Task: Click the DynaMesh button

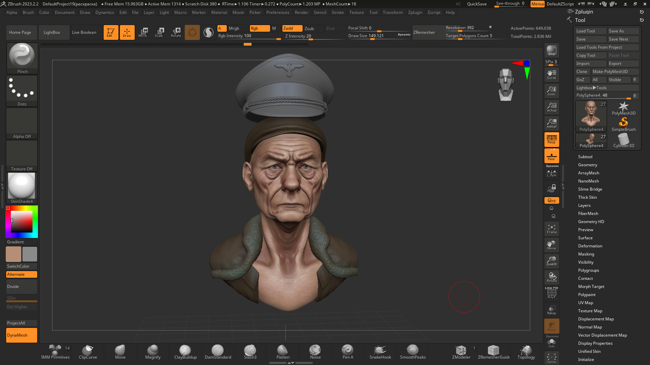Action: tap(22, 335)
